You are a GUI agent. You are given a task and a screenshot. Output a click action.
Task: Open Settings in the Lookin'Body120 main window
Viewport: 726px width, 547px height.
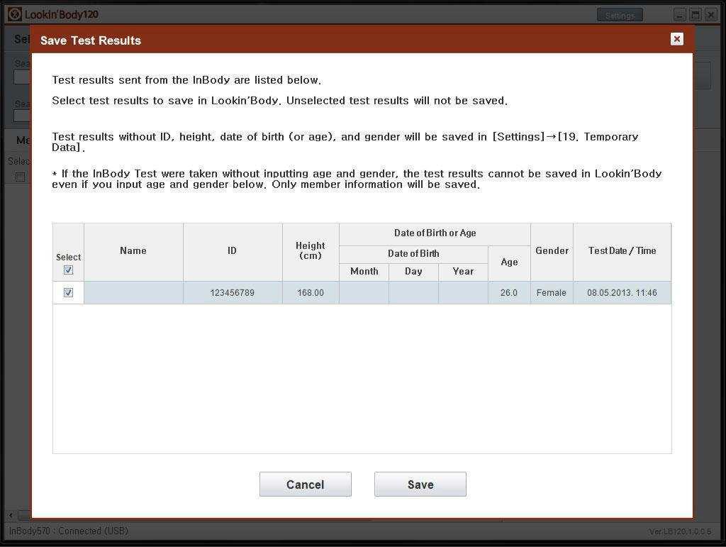click(x=620, y=16)
